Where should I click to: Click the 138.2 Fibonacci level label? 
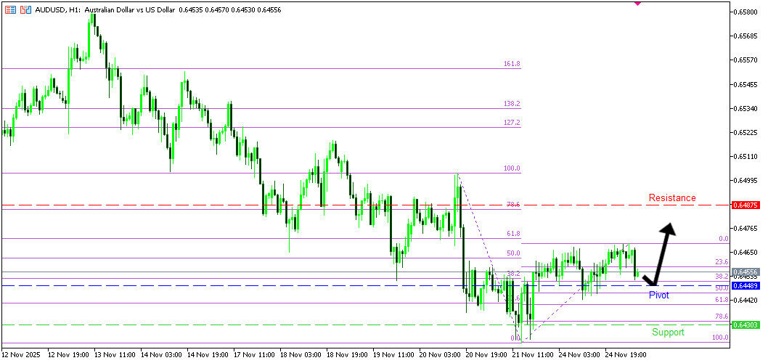pyautogui.click(x=512, y=104)
